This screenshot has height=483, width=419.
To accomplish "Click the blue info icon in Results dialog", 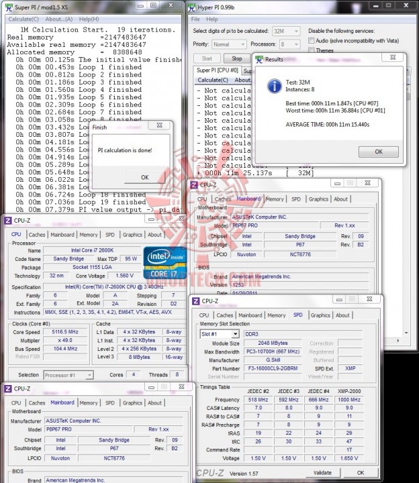I will (275, 87).
